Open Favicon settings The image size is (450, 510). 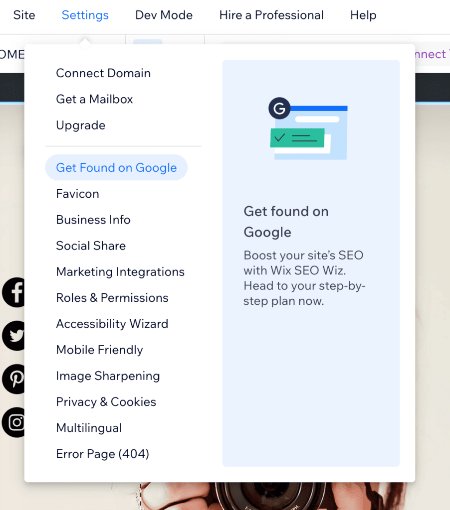pyautogui.click(x=77, y=194)
